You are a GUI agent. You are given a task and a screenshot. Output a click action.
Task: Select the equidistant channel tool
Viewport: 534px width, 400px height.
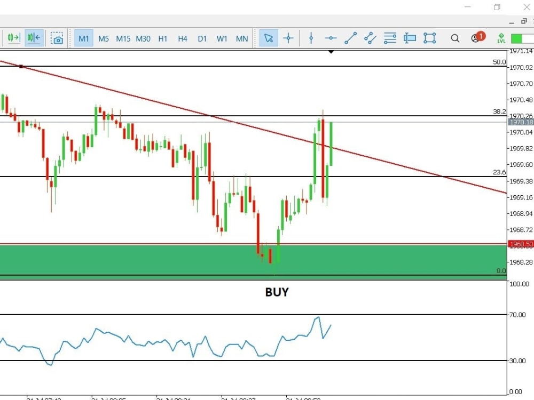point(370,38)
